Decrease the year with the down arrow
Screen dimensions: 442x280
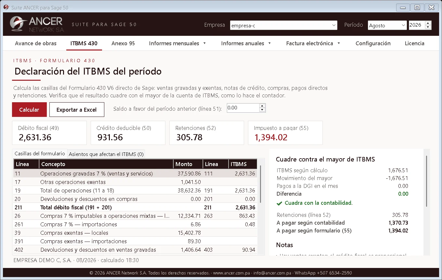pos(428,27)
